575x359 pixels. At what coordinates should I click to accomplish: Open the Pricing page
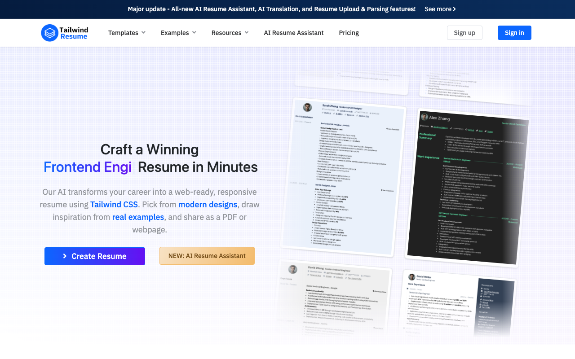349,33
